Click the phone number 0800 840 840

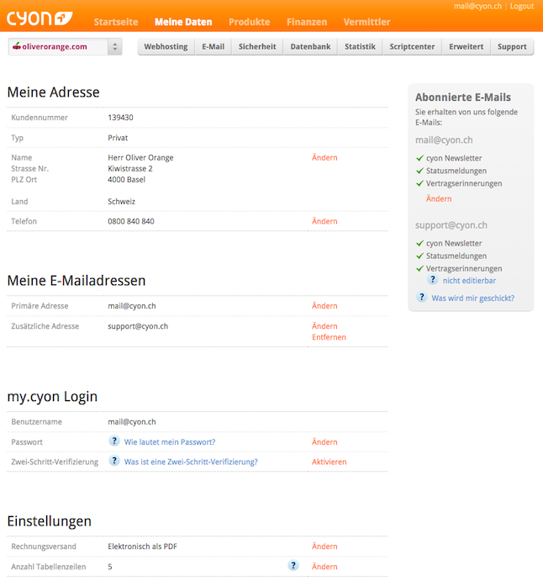click(131, 221)
